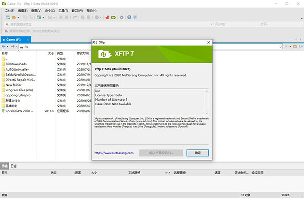Screen dimensions: 304x198
Task: Click the 状态 column header in transfer list
Action: pos(54,172)
